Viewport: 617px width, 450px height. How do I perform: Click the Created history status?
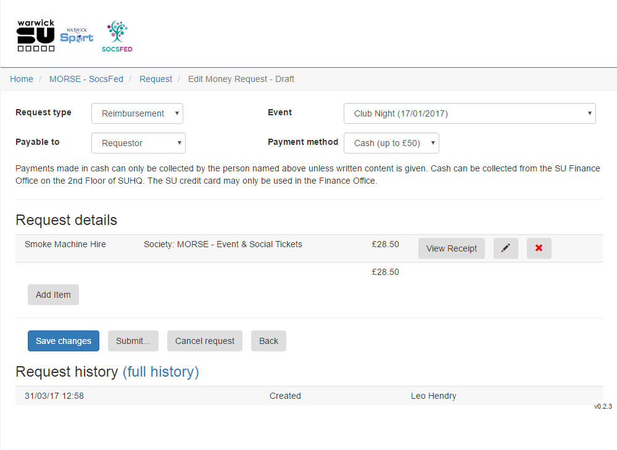(x=285, y=396)
